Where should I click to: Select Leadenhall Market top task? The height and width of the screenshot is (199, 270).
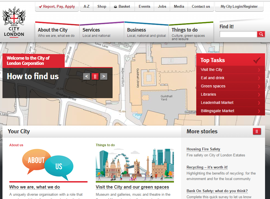click(231, 103)
